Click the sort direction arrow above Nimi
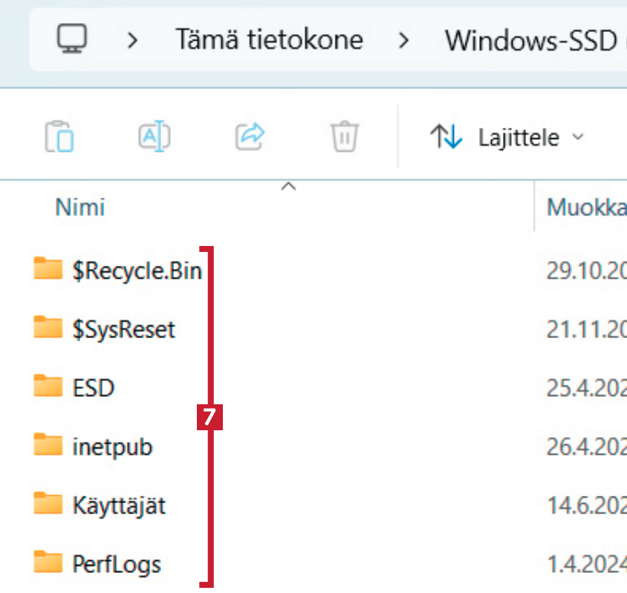 tap(288, 187)
